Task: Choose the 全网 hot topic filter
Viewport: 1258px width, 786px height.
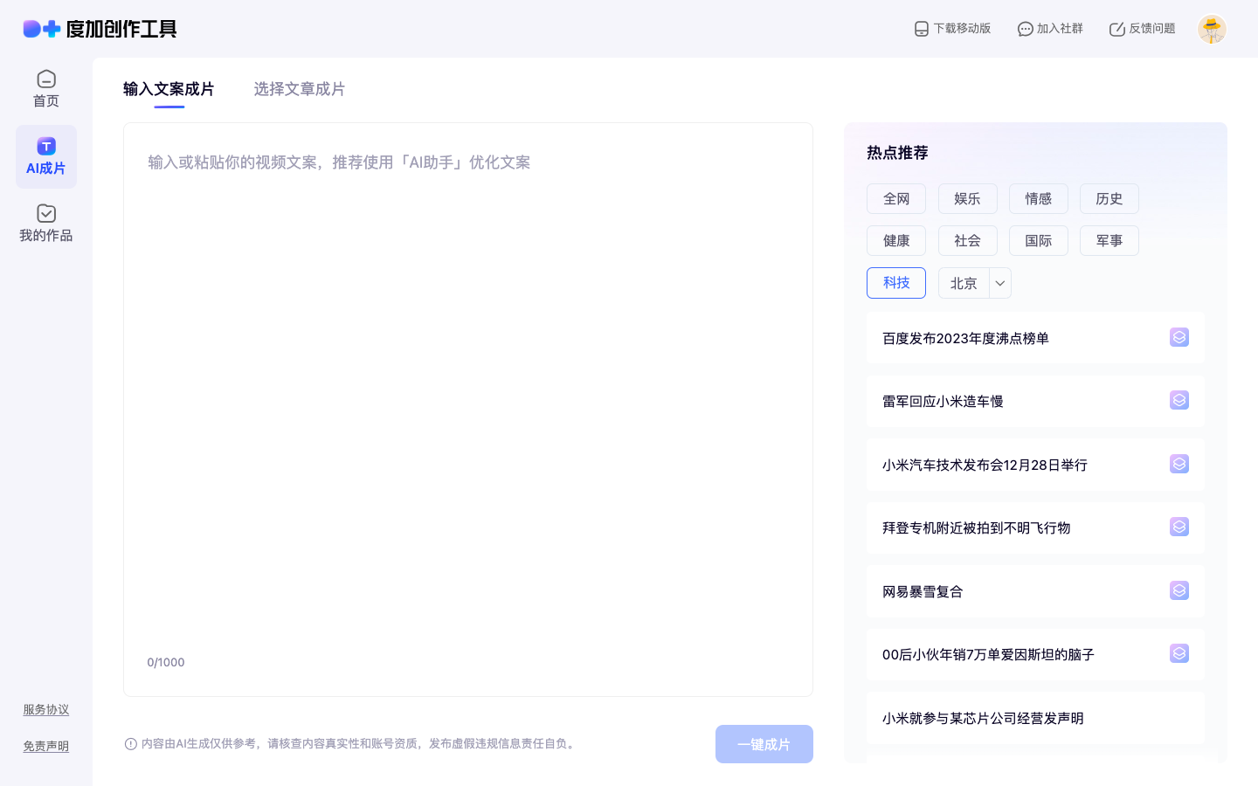Action: point(895,199)
